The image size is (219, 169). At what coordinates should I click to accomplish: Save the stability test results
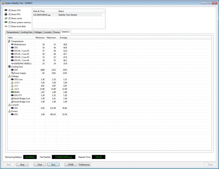click(x=53, y=165)
